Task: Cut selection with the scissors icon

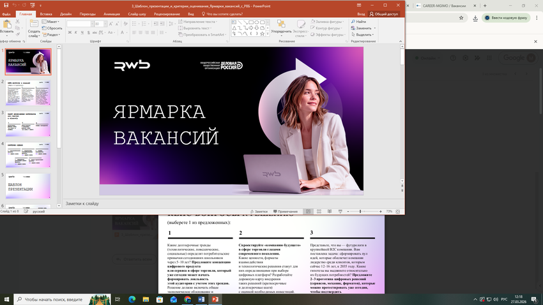Action: tap(17, 22)
